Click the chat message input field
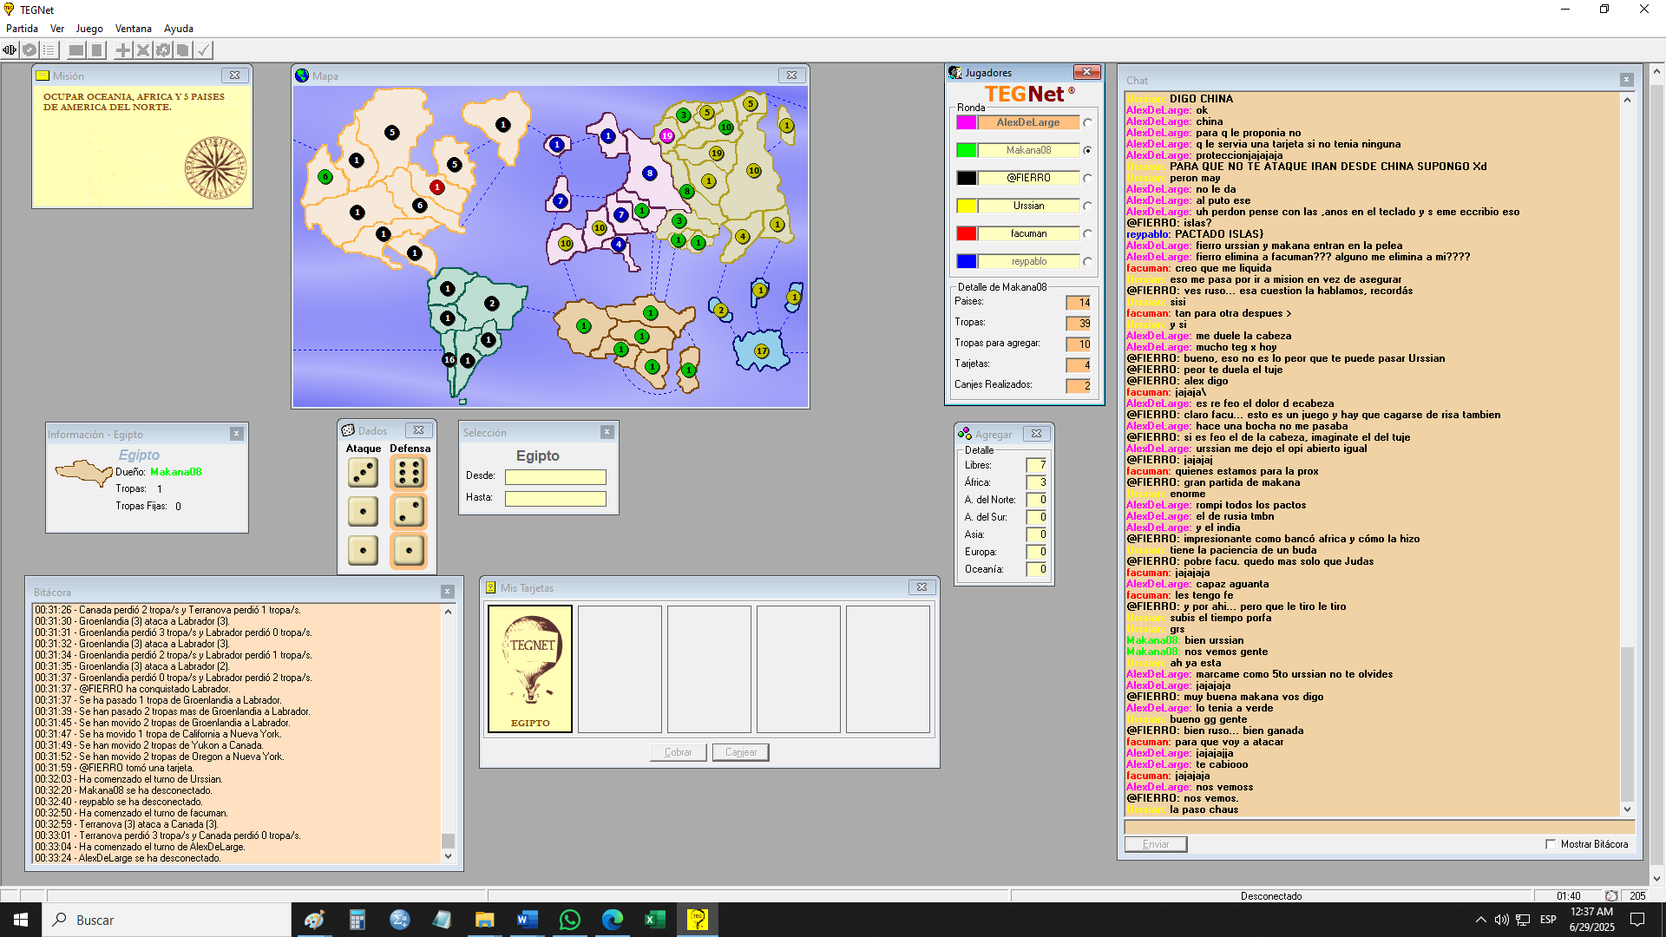The height and width of the screenshot is (937, 1666). tap(1380, 828)
